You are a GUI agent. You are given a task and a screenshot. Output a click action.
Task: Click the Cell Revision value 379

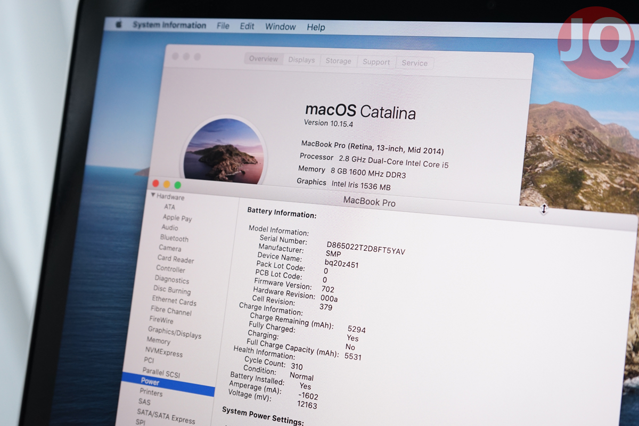(325, 307)
